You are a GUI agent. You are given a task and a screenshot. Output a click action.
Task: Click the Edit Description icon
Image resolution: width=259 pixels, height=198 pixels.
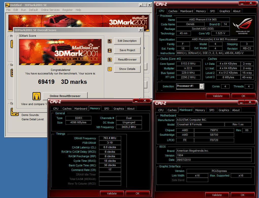(110, 41)
